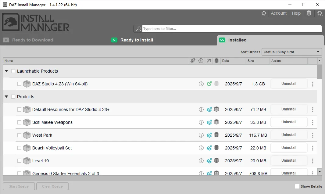Viewport: 325px width, 194px height.
Task: Open the Sort Order dropdown
Action: pyautogui.click(x=292, y=52)
